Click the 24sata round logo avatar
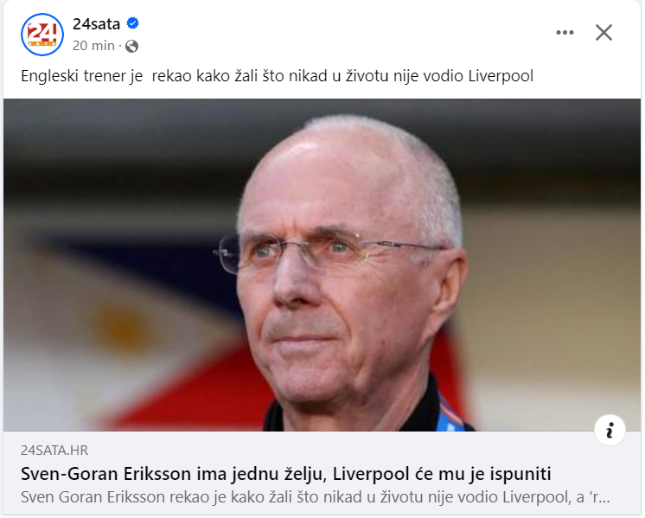This screenshot has width=645, height=518. pyautogui.click(x=42, y=35)
